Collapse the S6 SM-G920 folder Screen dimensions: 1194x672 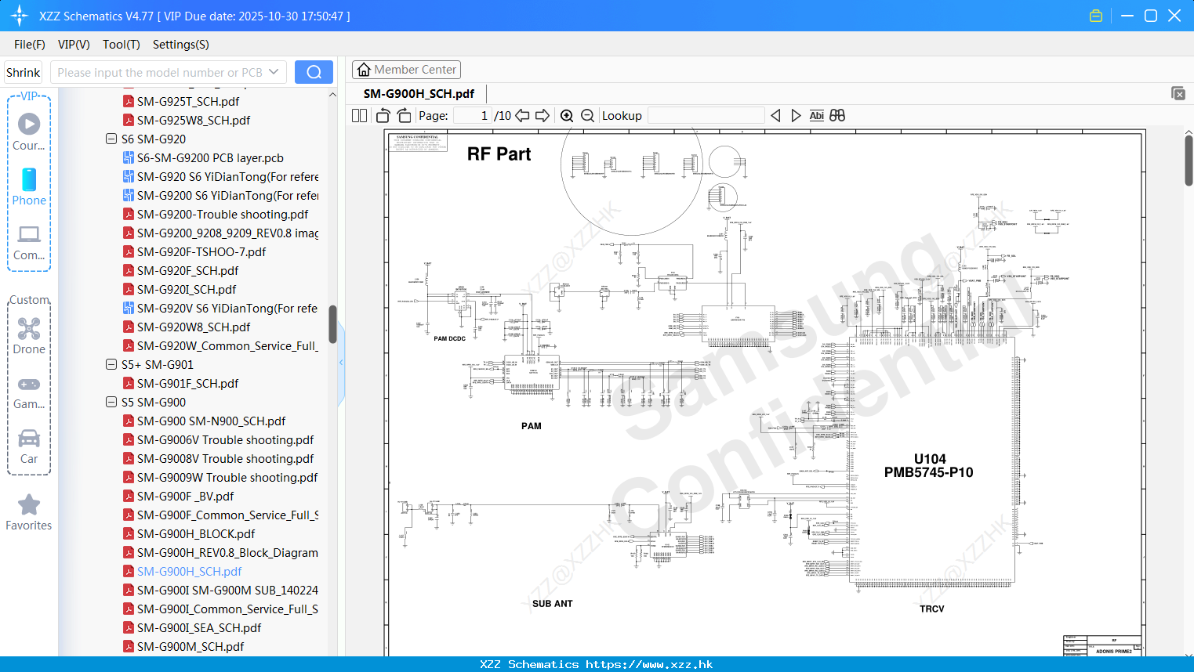(111, 139)
